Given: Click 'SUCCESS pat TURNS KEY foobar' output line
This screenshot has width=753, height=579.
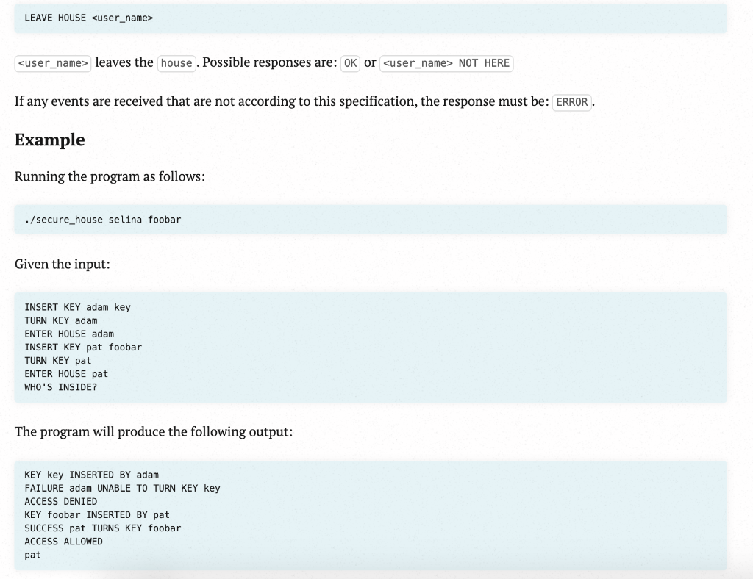Looking at the screenshot, I should coord(103,528).
